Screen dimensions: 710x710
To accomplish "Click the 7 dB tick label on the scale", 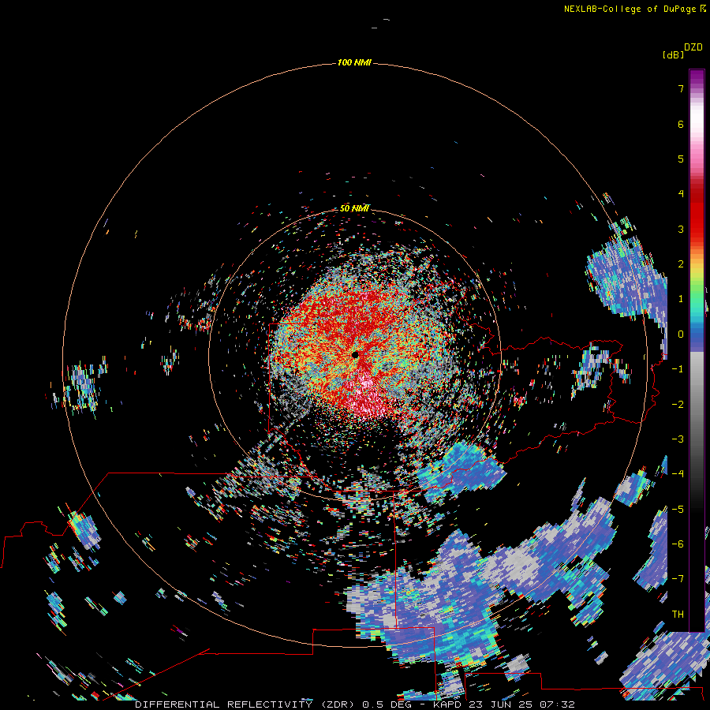I will tap(681, 88).
